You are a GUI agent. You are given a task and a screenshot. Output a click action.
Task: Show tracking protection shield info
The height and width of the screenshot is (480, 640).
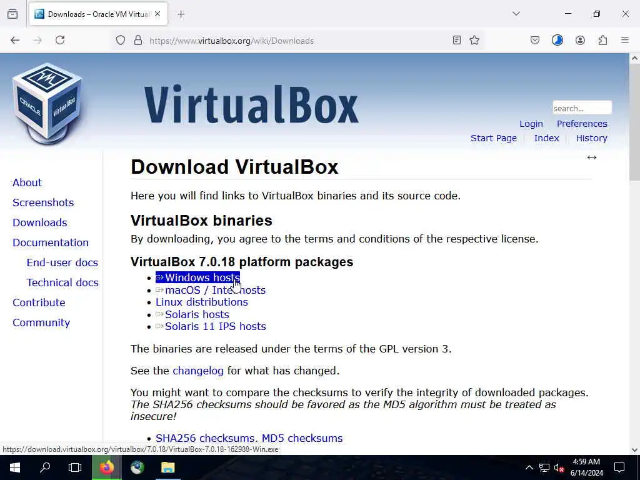tap(121, 41)
